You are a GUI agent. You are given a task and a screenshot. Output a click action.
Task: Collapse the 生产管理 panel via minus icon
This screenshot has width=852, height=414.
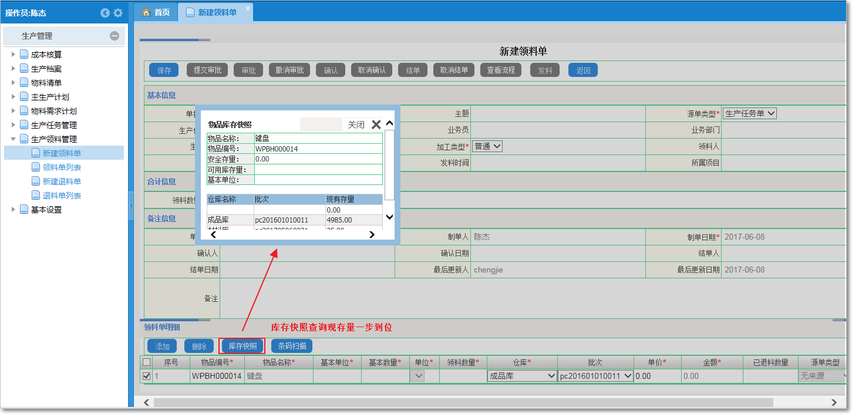[115, 36]
